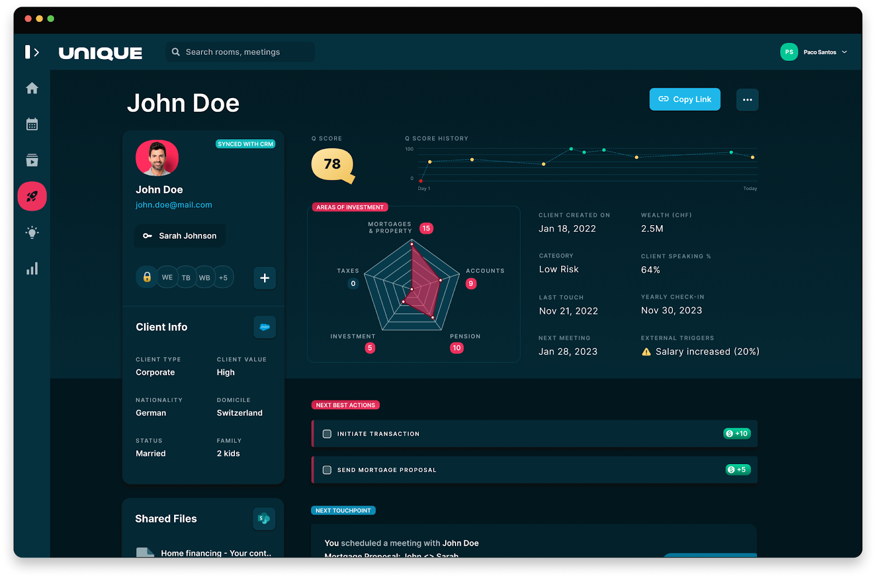The height and width of the screenshot is (578, 876).
Task: Click the Investment count badge 5
Action: [370, 348]
